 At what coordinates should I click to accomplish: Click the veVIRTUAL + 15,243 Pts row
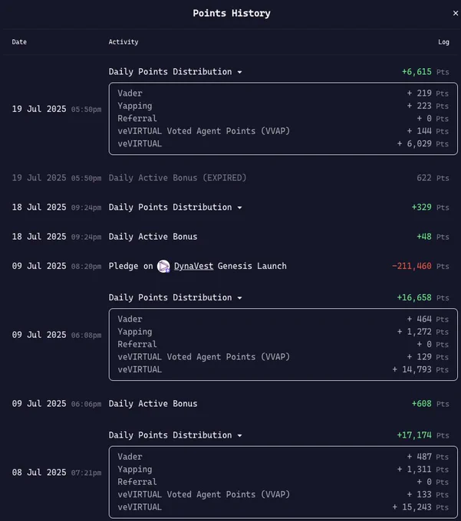(x=283, y=507)
